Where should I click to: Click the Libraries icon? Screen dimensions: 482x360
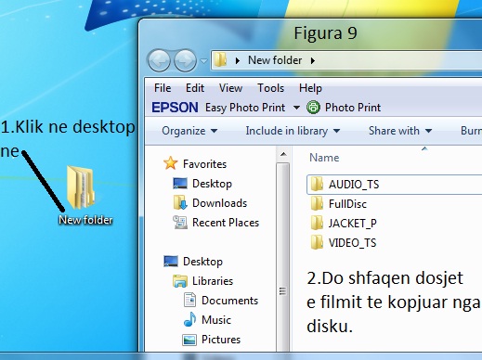(180, 281)
